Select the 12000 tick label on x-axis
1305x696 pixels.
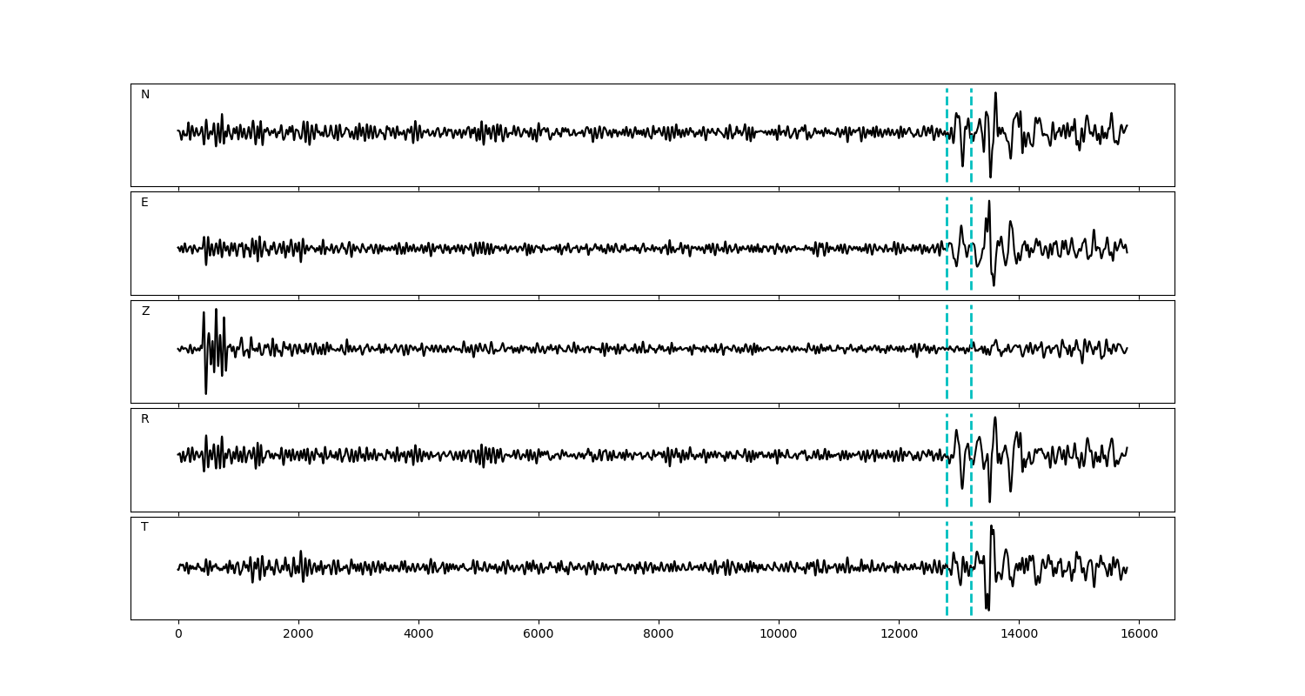tap(899, 634)
